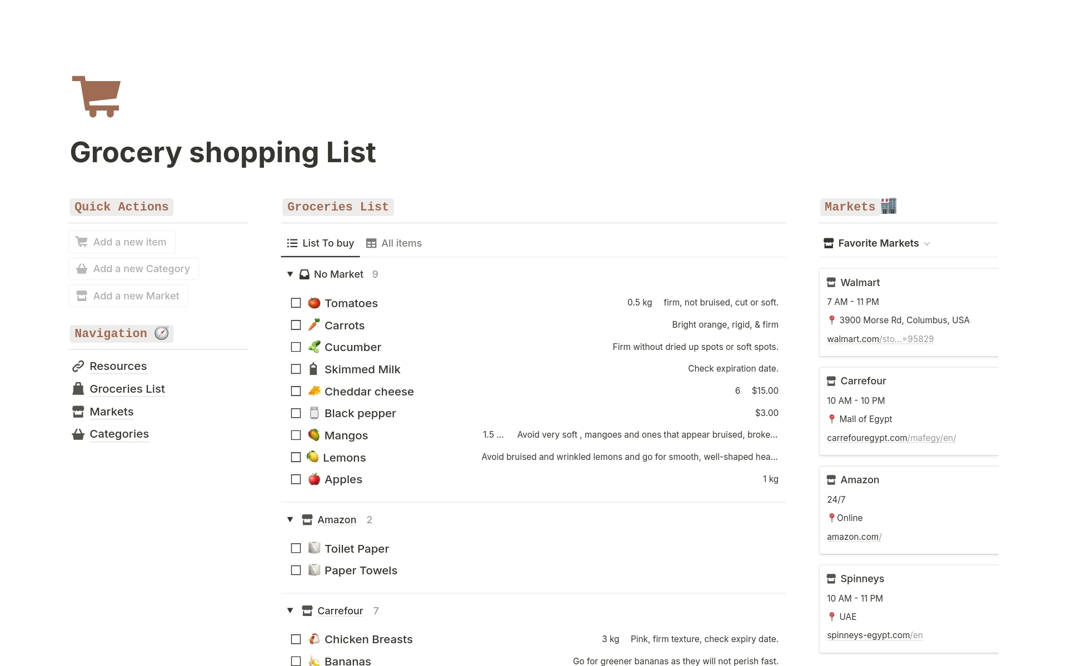
Task: Click the basket icon next to Categories
Action: coord(78,434)
